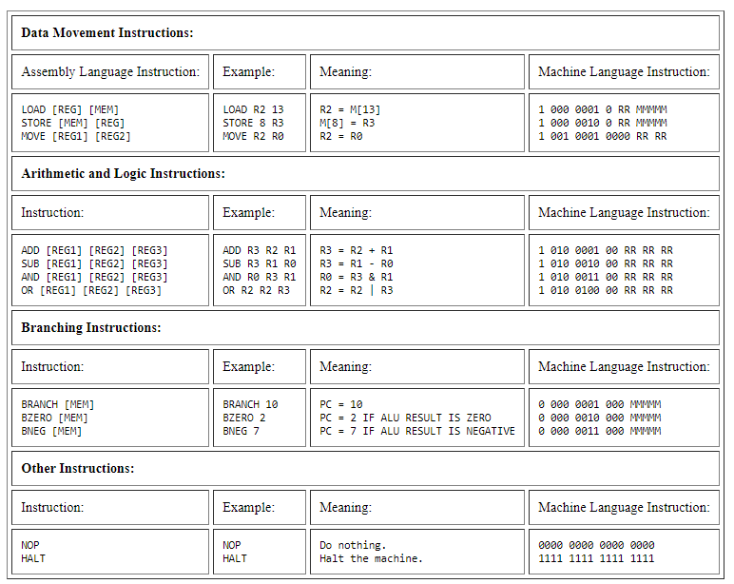Click the meaning "PC = 10"
The image size is (734, 584).
pos(341,404)
